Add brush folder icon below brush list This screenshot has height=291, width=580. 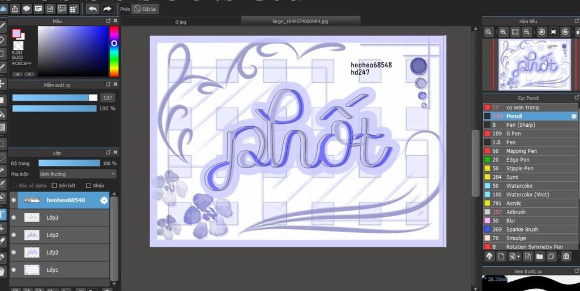(x=540, y=256)
